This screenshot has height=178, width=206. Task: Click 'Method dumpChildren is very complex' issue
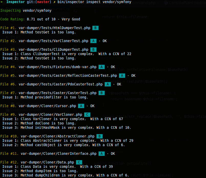pyautogui.click(x=75, y=175)
